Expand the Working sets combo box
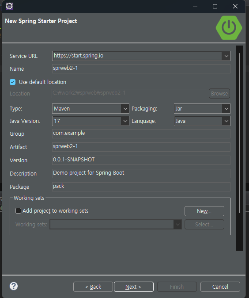Image resolution: width=249 pixels, height=298 pixels. tap(116, 225)
